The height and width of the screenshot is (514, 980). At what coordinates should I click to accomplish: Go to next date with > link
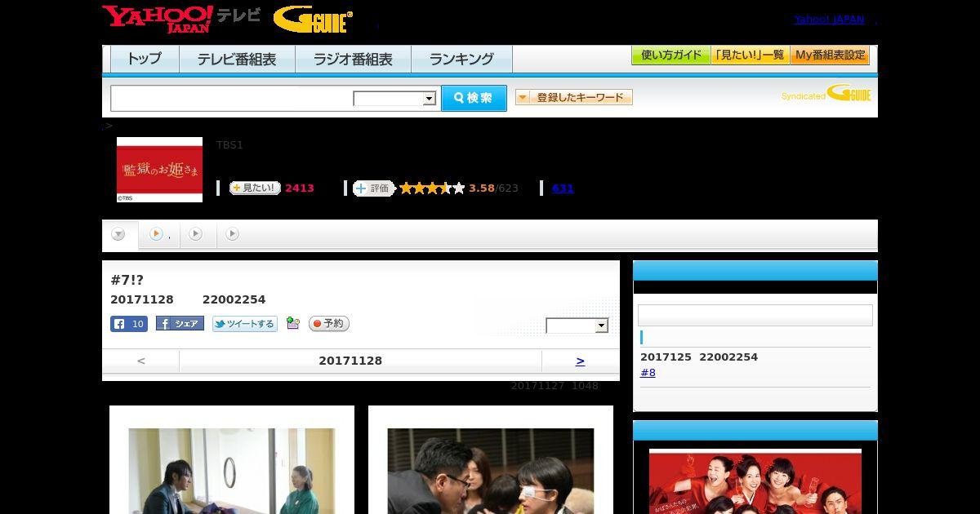pos(581,361)
